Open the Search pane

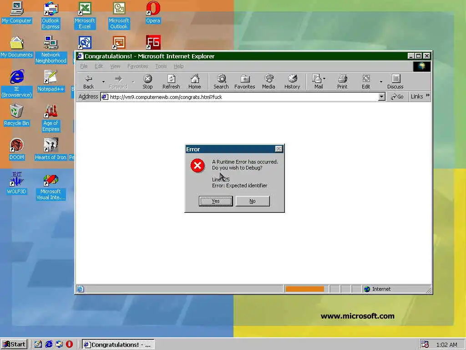tap(221, 82)
